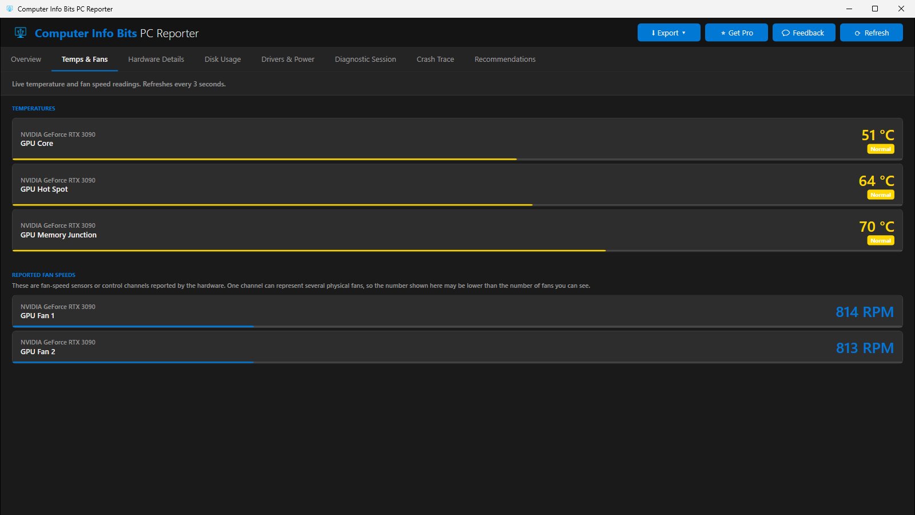Click the GPU Hot Spot temperature bar
Screen dimensions: 915x515
click(457, 205)
